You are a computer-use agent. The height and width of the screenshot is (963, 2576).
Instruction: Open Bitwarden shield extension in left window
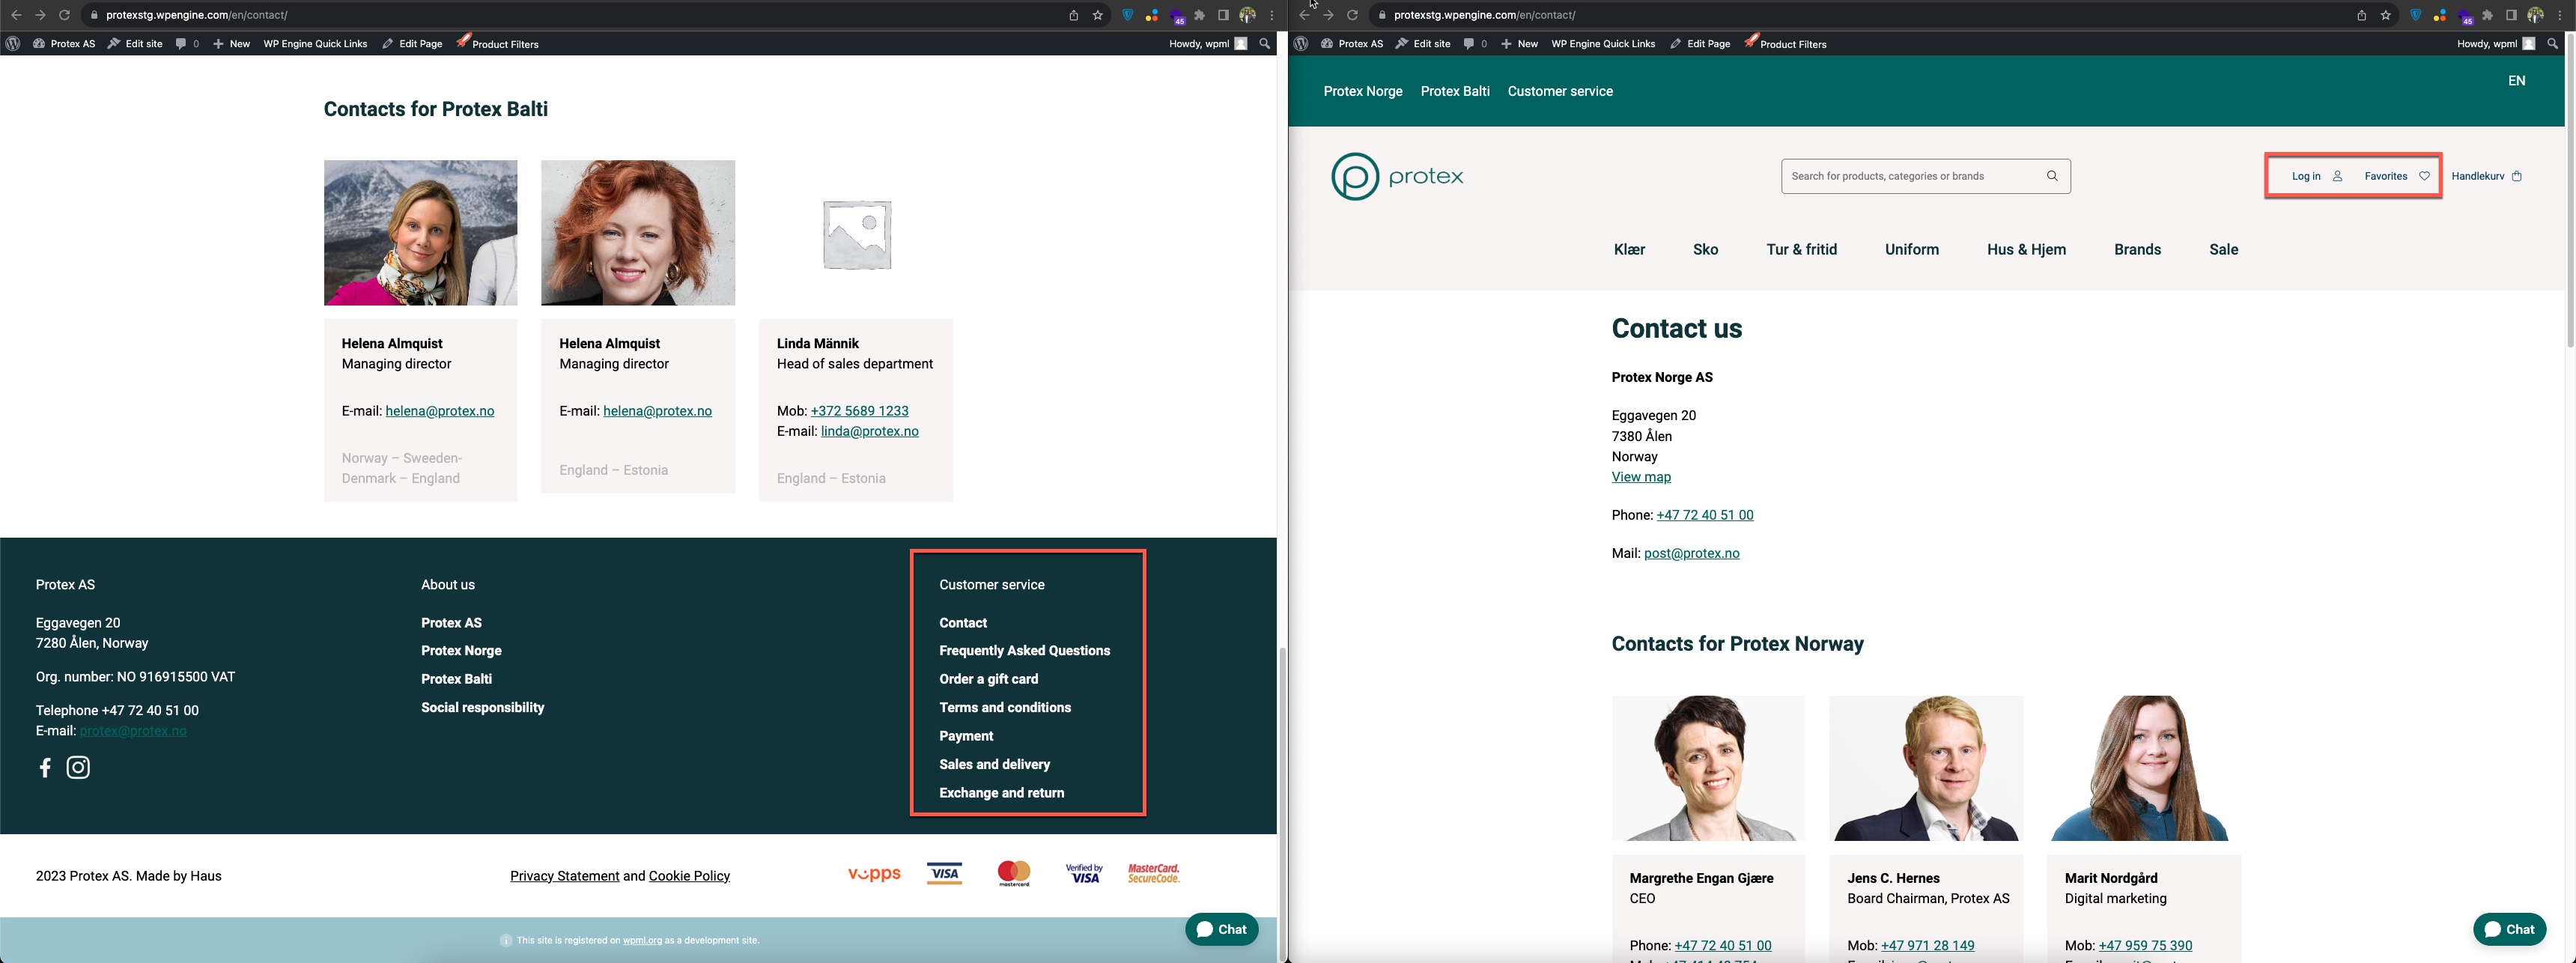(1128, 15)
